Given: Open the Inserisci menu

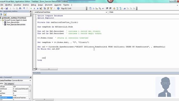Looking at the screenshot, I should [26, 5].
